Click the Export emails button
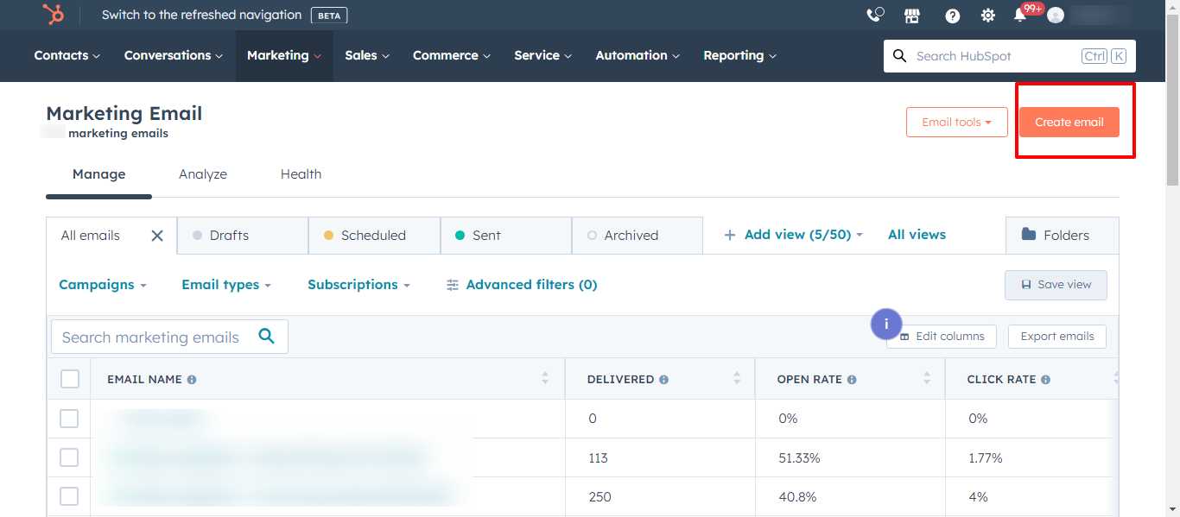 (x=1057, y=337)
